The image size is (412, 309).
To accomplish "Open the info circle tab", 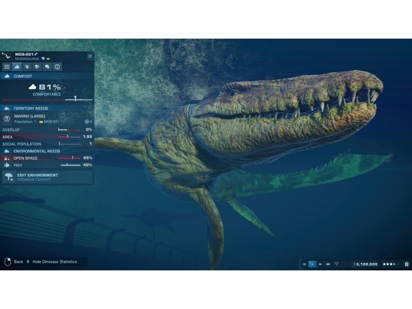I will (x=57, y=67).
